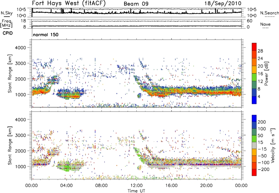The image size is (279, 193).
Task: Click the 'normal 150' CPID text
Action: pos(46,34)
